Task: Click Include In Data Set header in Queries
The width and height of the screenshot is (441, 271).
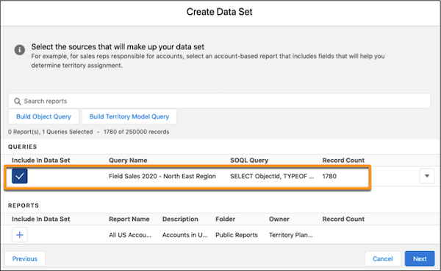Action: coord(40,161)
